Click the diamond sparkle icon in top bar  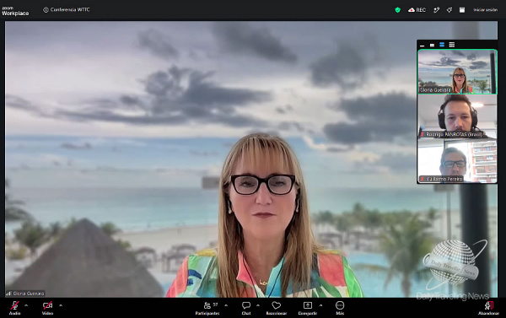coord(449,10)
